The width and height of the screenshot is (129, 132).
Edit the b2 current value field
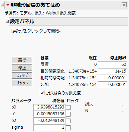click(49, 121)
